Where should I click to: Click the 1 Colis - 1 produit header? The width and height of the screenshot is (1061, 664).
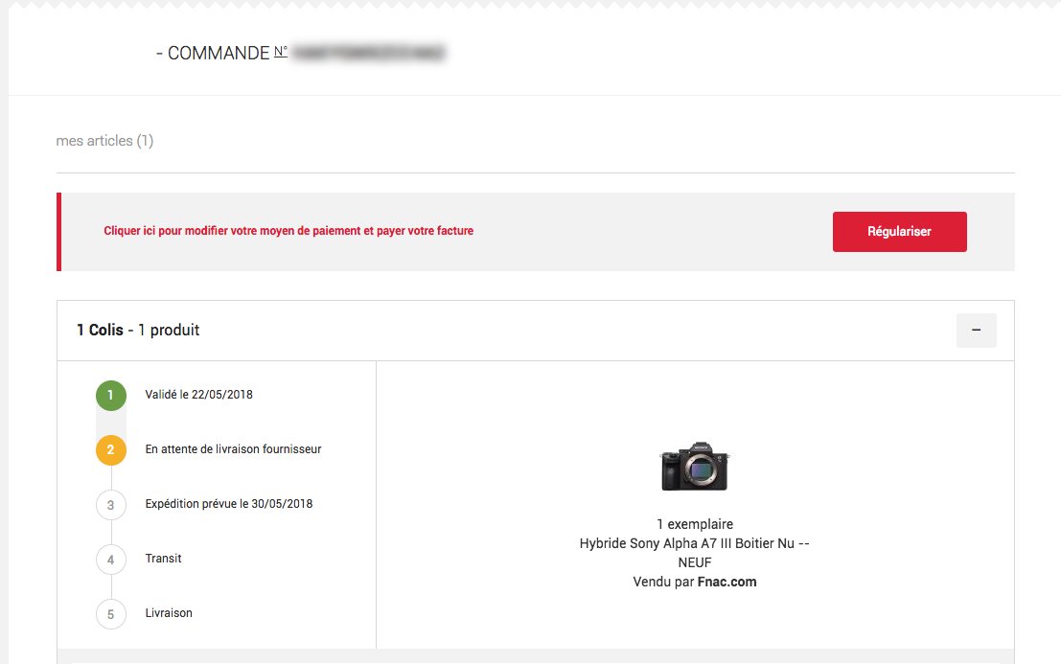138,331
